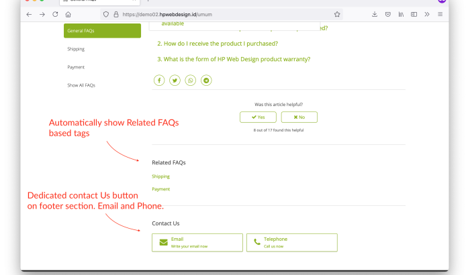Open the Payment link under Related FAQs
This screenshot has width=470, height=275.
(160, 189)
